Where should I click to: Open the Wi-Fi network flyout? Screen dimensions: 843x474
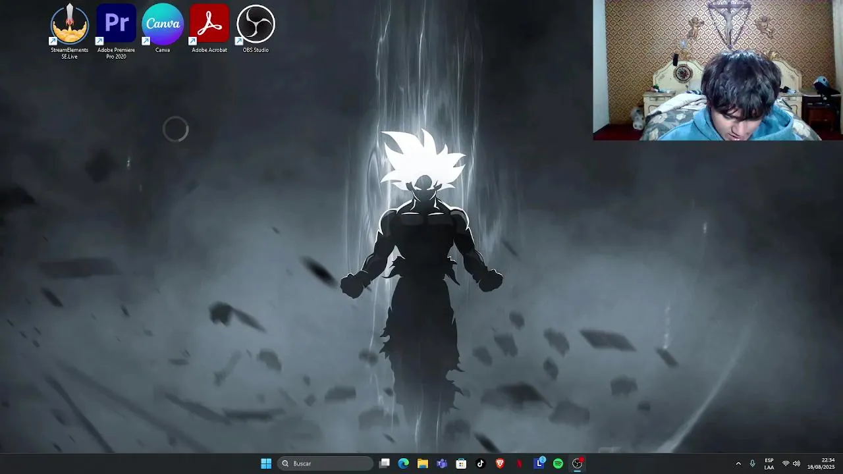point(786,463)
